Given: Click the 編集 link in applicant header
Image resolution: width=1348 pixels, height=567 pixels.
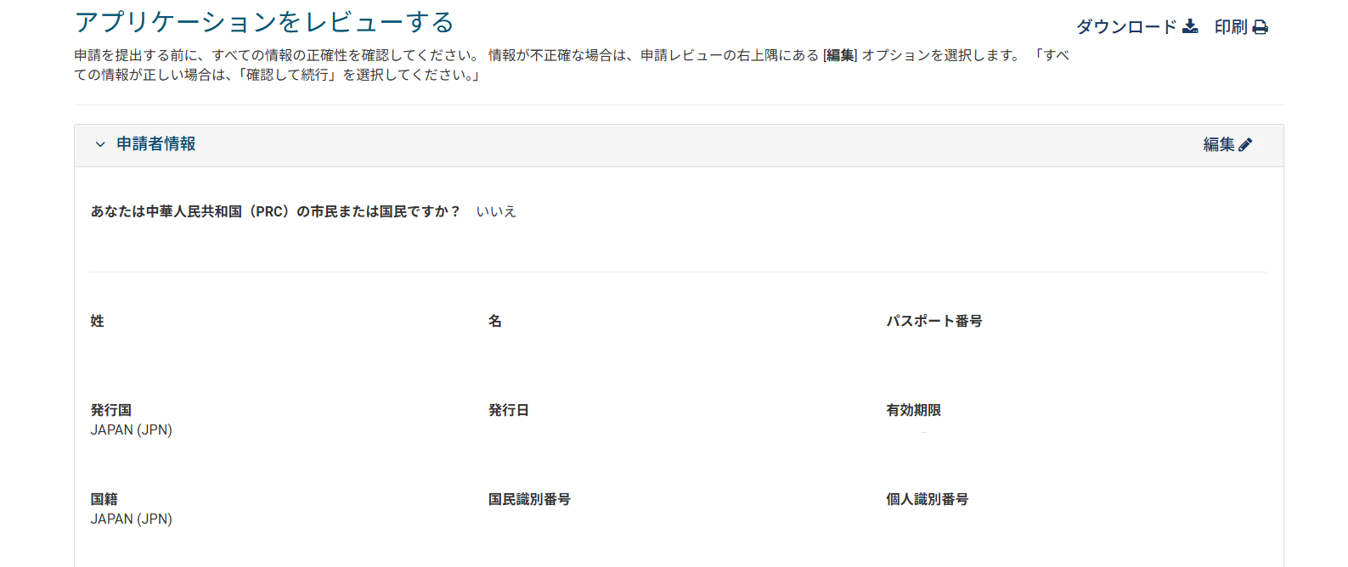Looking at the screenshot, I should [x=1219, y=144].
